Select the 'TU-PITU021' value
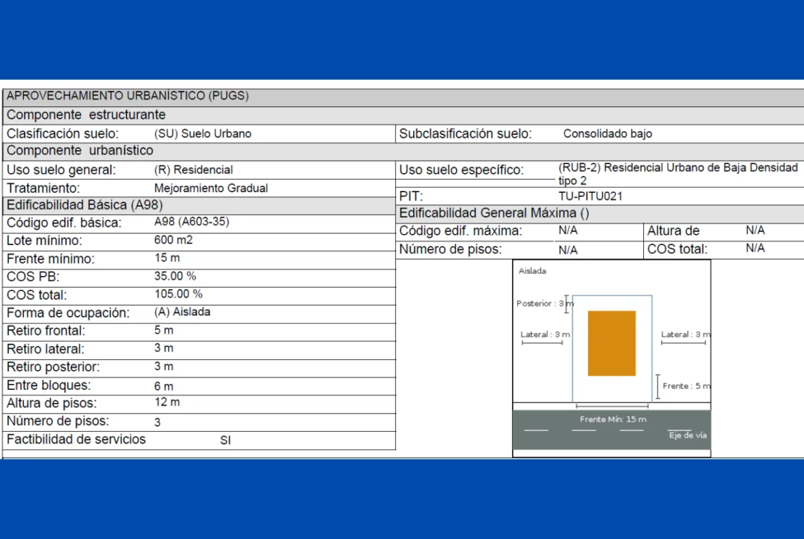The height and width of the screenshot is (539, 804). (590, 196)
